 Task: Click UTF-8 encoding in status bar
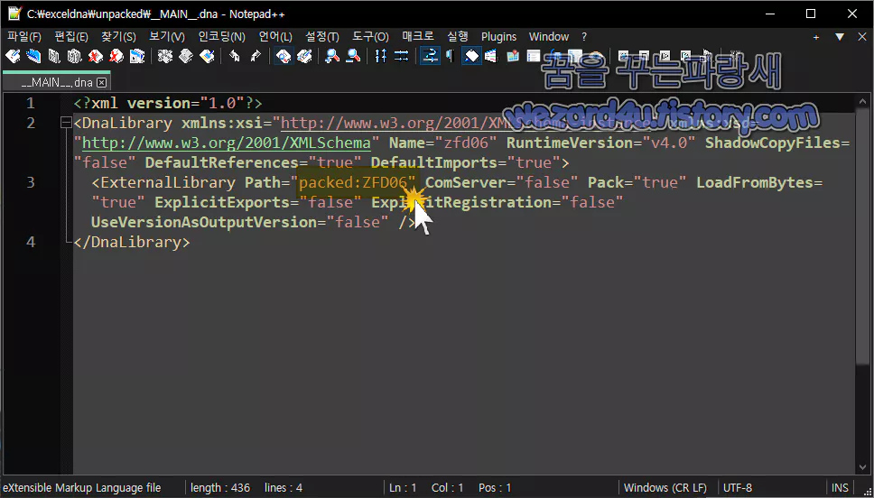click(737, 487)
